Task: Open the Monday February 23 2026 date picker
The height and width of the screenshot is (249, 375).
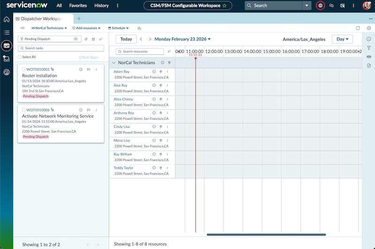Action: (x=182, y=39)
